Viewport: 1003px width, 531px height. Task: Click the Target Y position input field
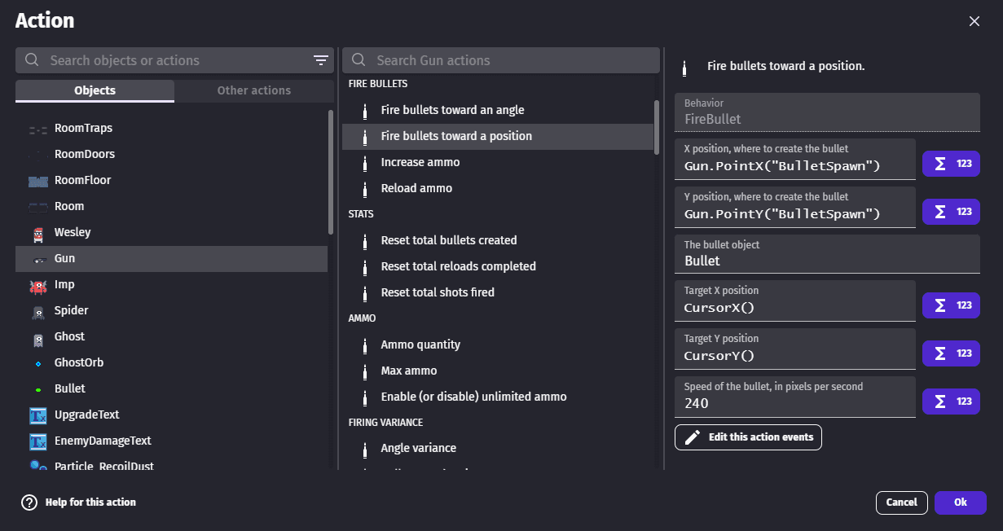tap(794, 356)
